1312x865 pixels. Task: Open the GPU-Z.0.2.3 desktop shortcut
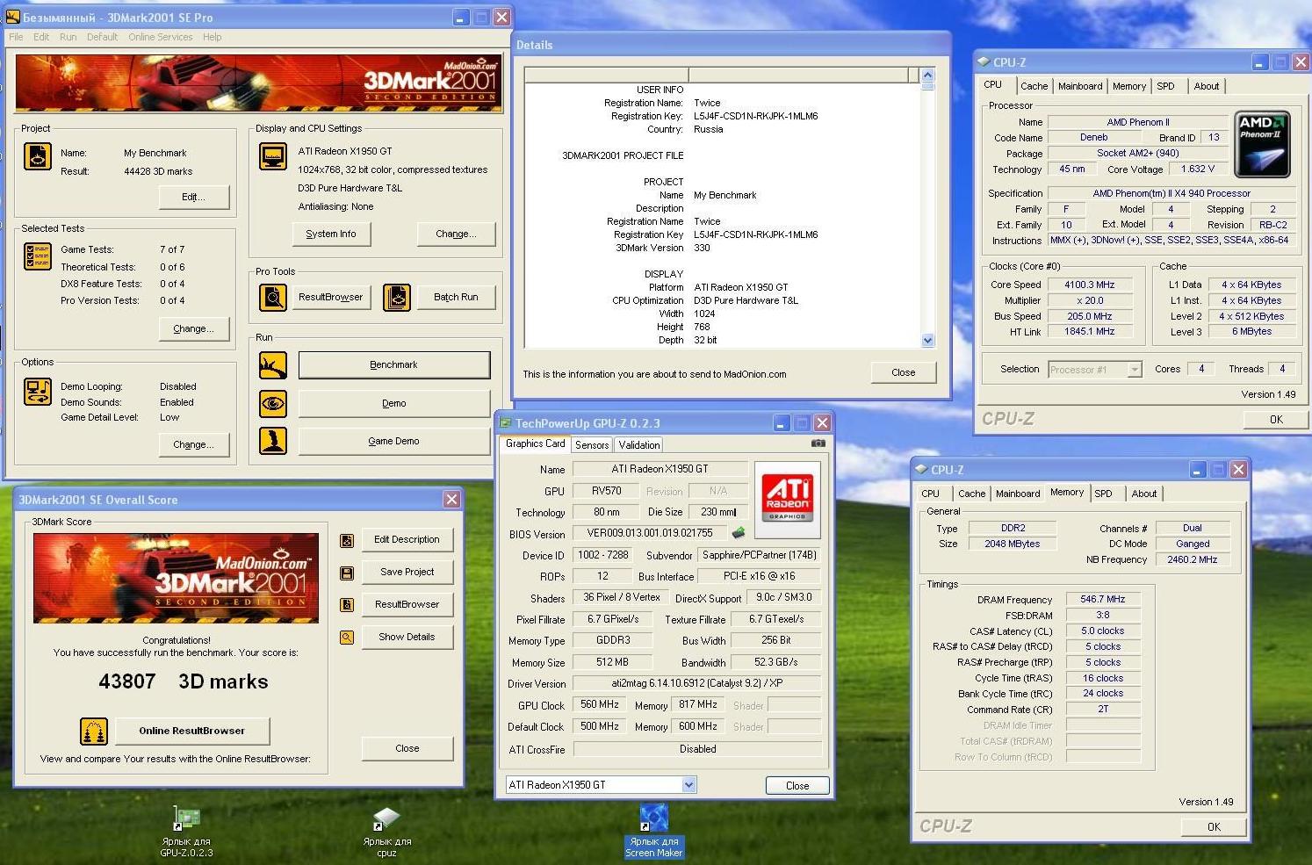tap(186, 832)
